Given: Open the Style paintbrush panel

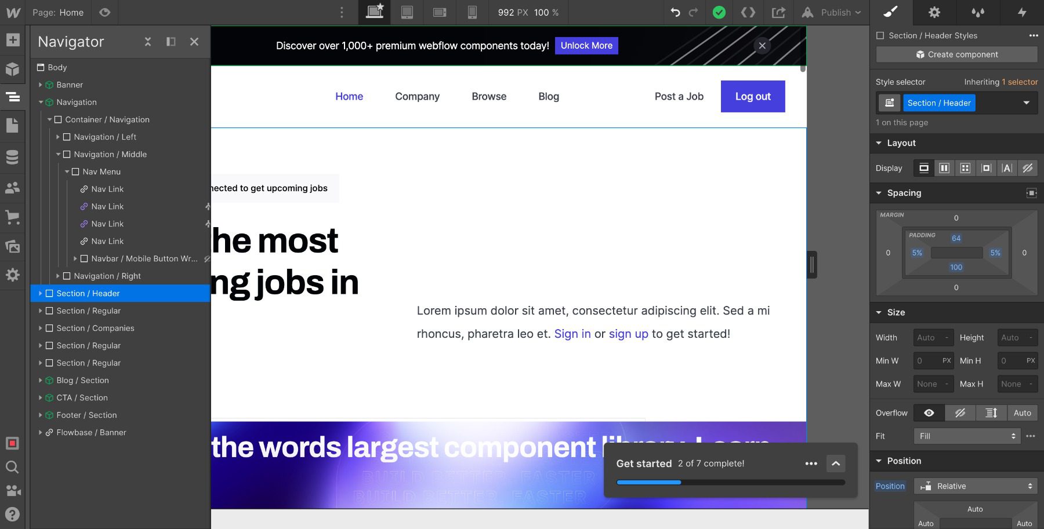Looking at the screenshot, I should (890, 12).
